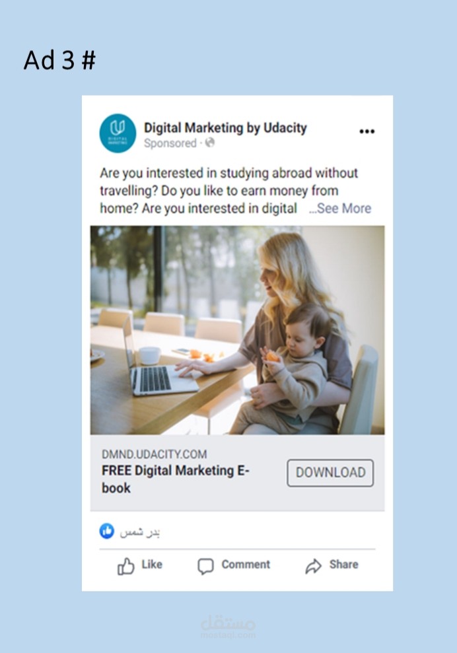Click the Like button label

152,565
